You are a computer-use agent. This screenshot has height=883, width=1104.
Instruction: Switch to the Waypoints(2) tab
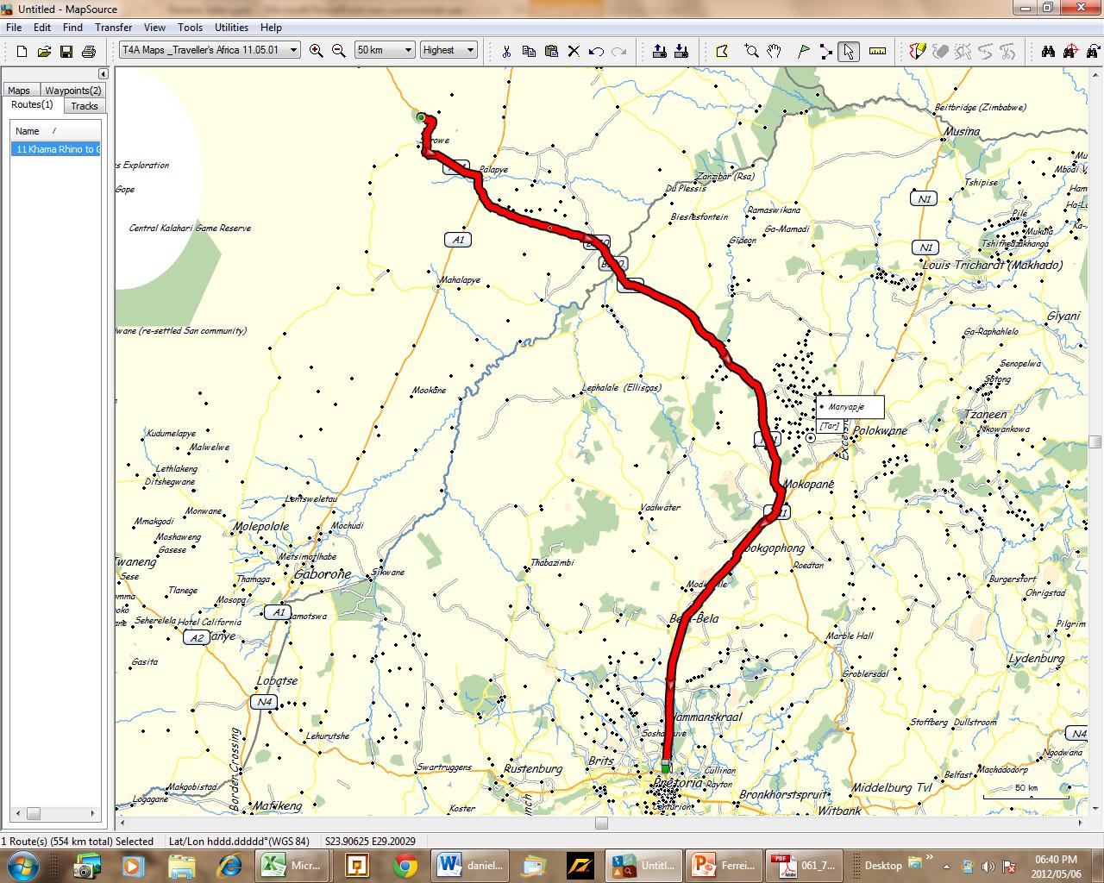72,91
